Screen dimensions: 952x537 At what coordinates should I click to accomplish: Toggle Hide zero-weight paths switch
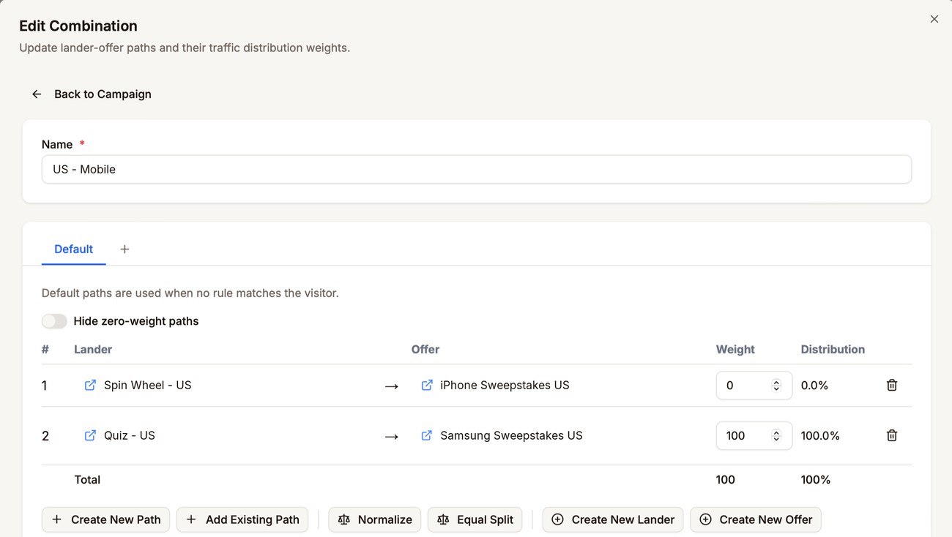(54, 321)
